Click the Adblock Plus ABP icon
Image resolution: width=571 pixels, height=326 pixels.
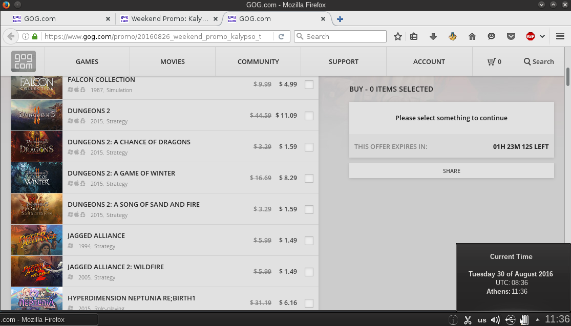[530, 36]
